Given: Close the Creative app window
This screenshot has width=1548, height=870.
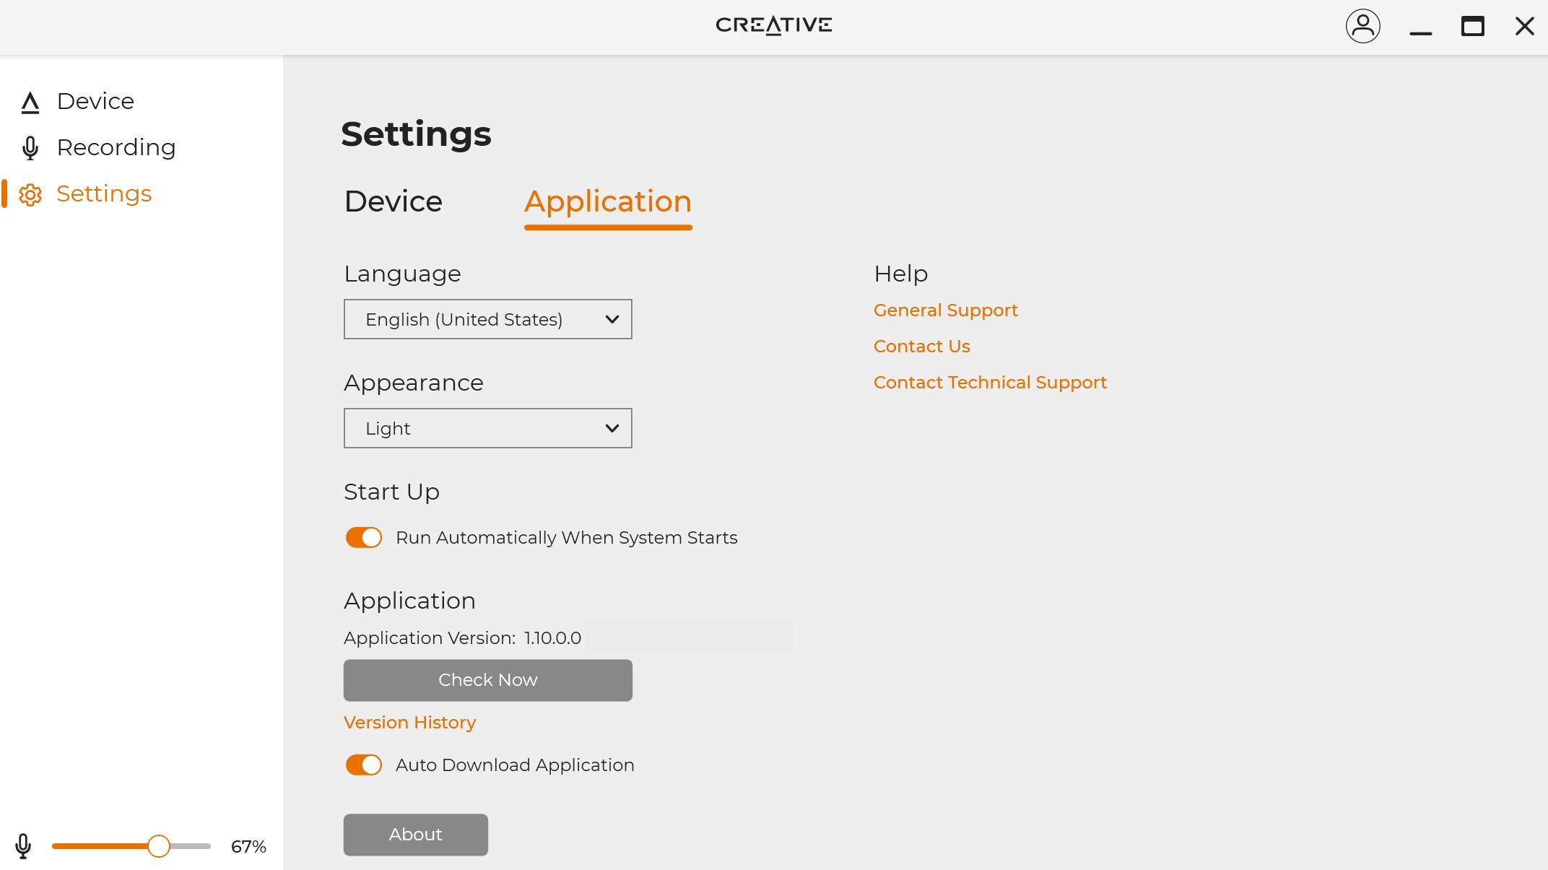Looking at the screenshot, I should (x=1524, y=27).
